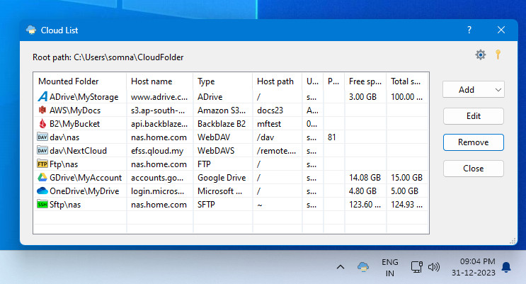This screenshot has width=526, height=284.
Task: Click the yellow key icon
Action: pos(498,55)
